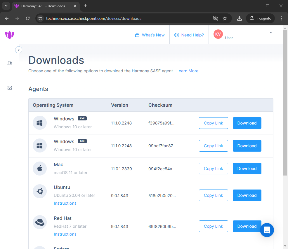Screen dimensions: 288x249
Task: Open a new browser tab
Action: pyautogui.click(x=85, y=6)
